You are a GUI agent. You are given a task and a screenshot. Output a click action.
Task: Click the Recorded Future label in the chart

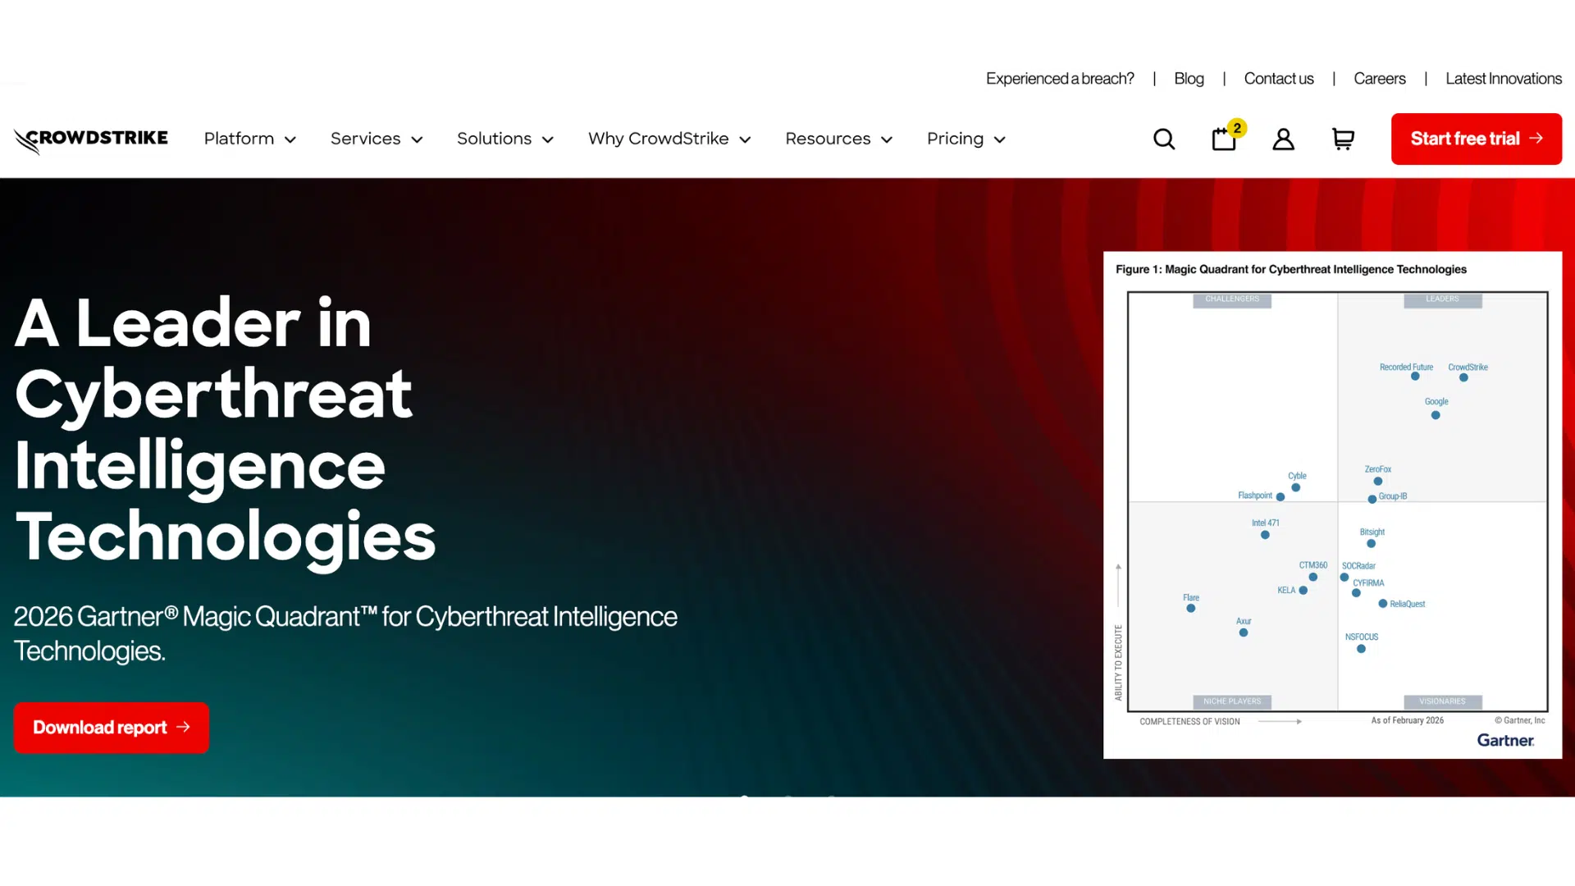pyautogui.click(x=1406, y=367)
